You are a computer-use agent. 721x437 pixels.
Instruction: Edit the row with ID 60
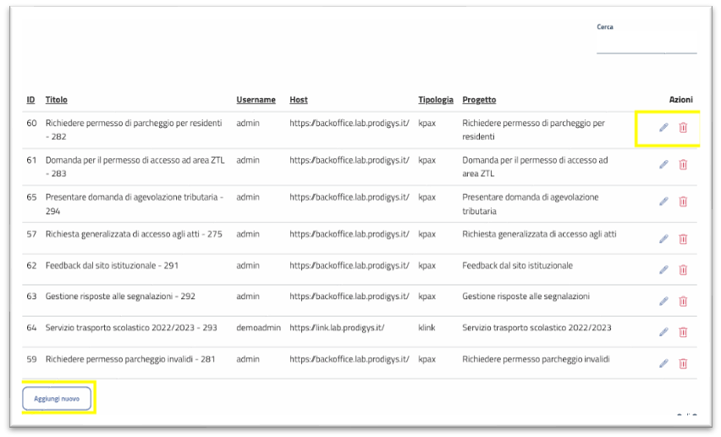pos(663,128)
